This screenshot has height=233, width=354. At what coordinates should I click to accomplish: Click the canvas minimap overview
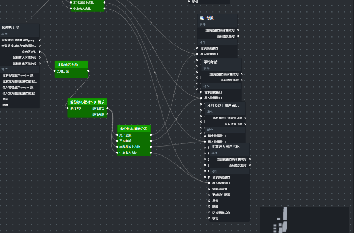305,220
